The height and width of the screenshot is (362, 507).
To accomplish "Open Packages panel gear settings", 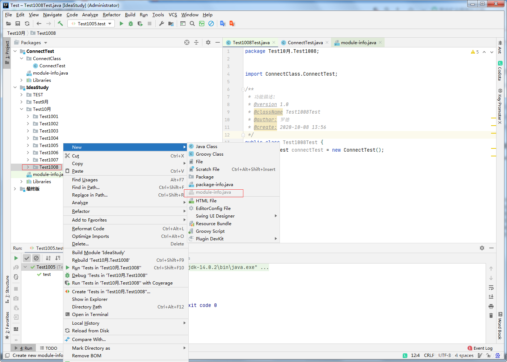I will click(x=208, y=42).
